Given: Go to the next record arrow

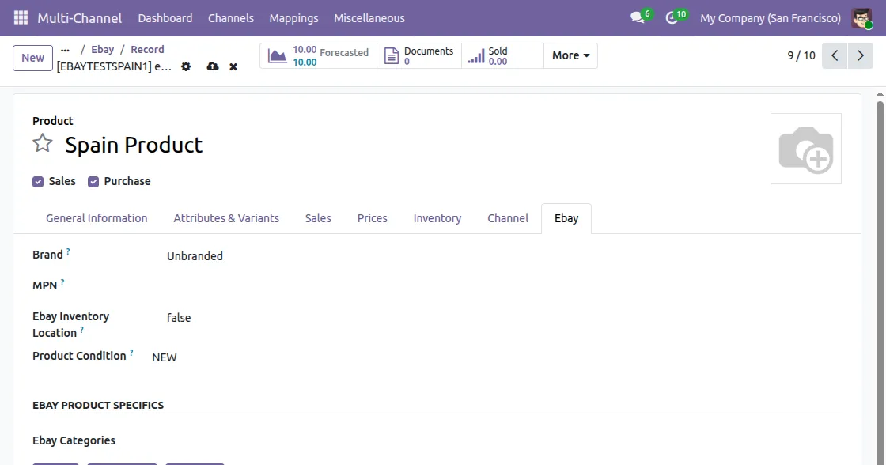Looking at the screenshot, I should 861,55.
